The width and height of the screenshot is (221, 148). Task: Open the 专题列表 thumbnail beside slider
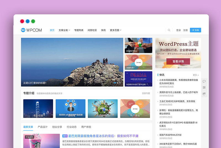click(138, 62)
